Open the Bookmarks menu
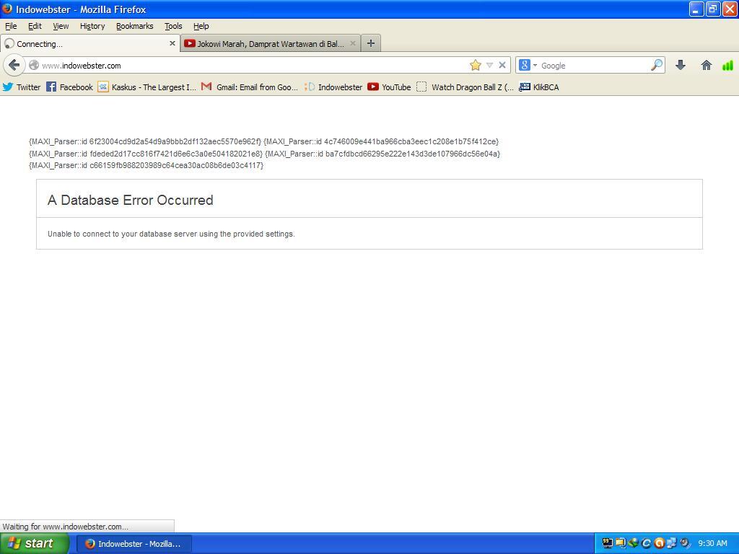Screen dimensions: 739x554 pos(135,27)
